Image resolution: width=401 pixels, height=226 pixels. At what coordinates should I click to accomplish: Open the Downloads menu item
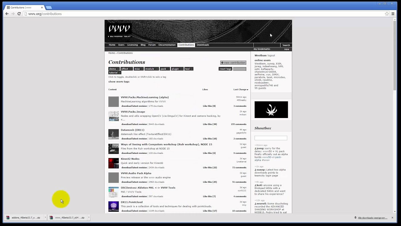tap(203, 45)
